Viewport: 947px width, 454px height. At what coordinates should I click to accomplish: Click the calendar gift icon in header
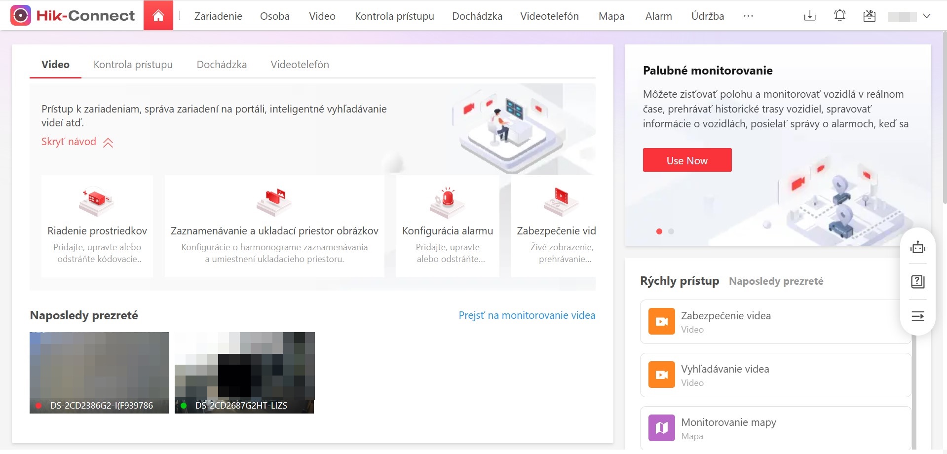pyautogui.click(x=869, y=16)
